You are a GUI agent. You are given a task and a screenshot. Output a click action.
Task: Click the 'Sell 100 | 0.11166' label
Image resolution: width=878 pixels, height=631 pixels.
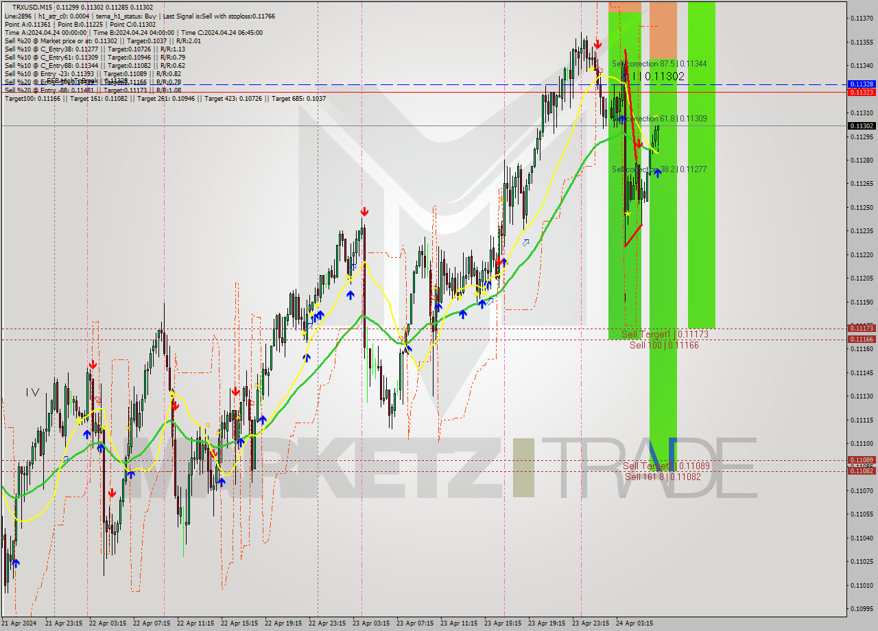[664, 345]
